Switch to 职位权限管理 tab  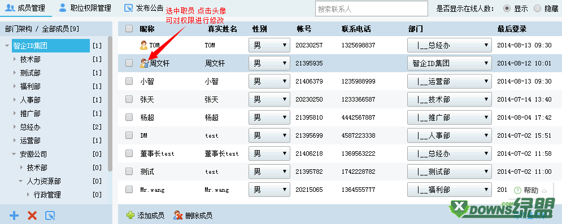[85, 8]
